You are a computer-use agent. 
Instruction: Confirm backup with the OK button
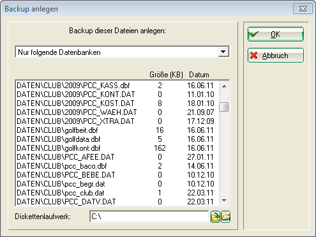point(276,34)
